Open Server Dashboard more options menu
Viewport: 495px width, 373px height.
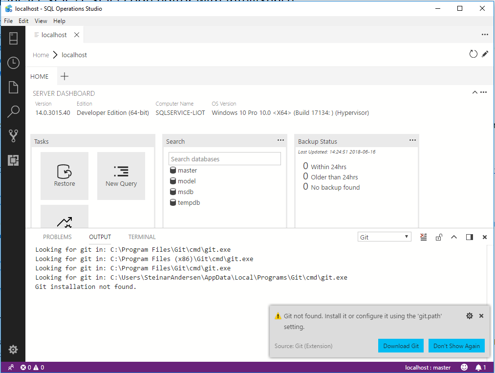[483, 92]
